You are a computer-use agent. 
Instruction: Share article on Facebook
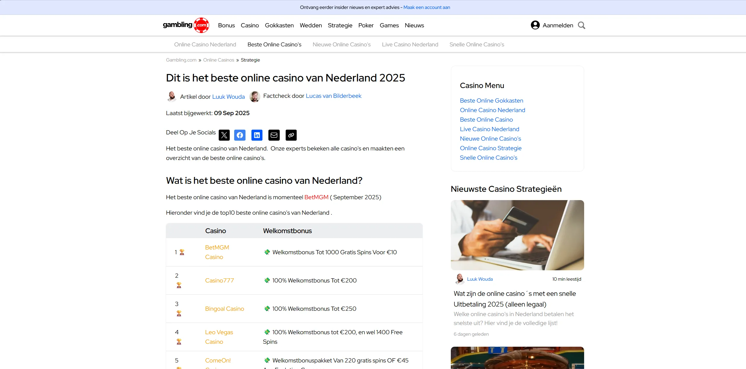coord(240,135)
